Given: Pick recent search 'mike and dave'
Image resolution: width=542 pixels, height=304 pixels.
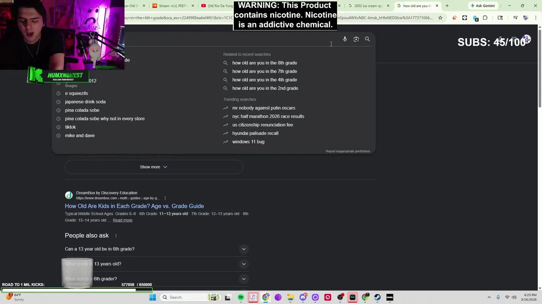Looking at the screenshot, I should pos(80,136).
